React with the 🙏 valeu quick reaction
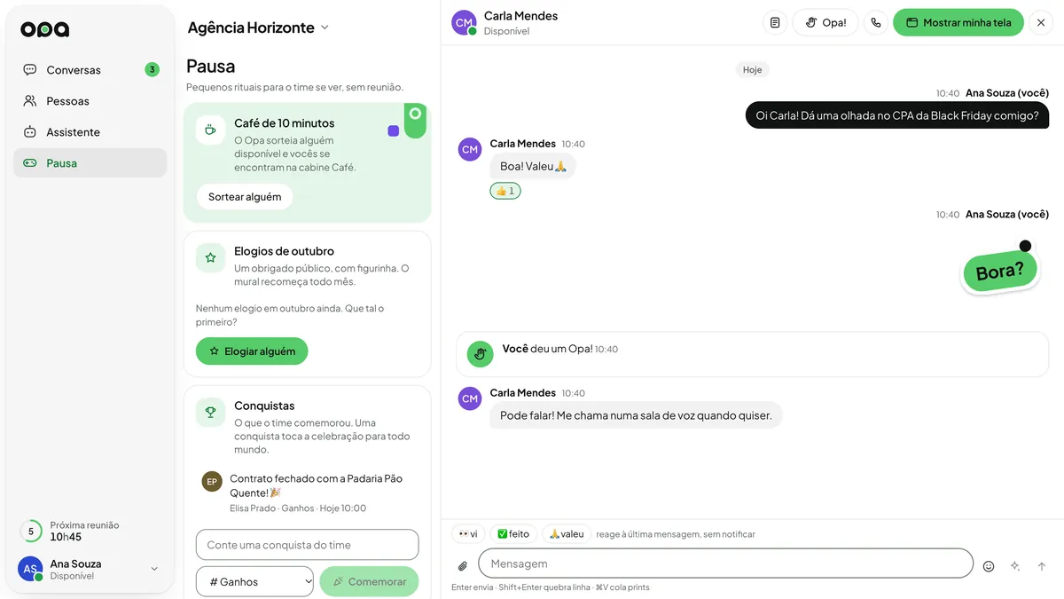This screenshot has height=599, width=1064. [567, 534]
